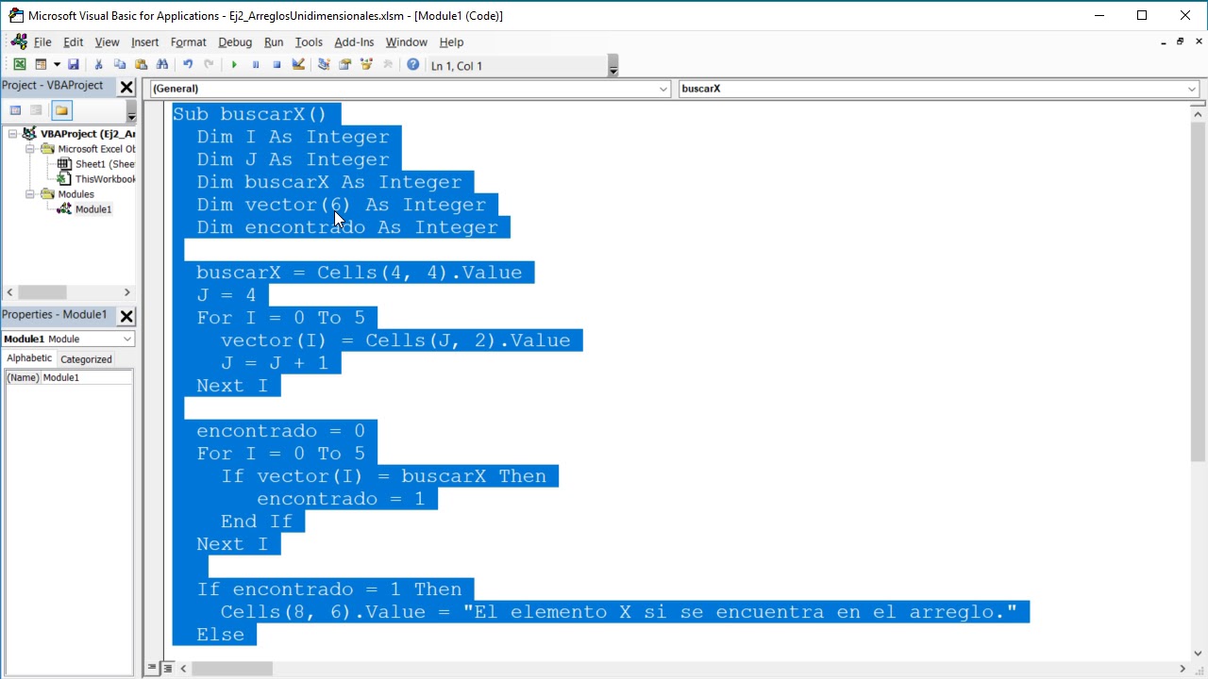This screenshot has width=1208, height=679.
Task: Toggle Folders view in Project panel
Action: pos(61,110)
